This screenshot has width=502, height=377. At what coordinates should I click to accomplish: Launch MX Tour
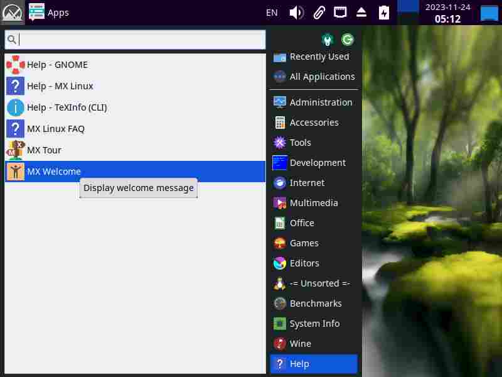[135, 150]
